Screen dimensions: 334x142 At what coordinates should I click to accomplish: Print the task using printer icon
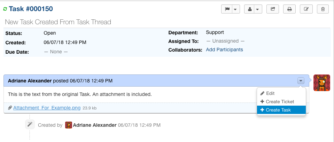[289, 9]
